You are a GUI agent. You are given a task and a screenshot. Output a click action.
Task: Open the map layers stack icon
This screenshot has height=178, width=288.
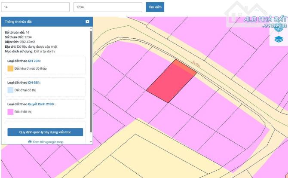tap(278, 39)
